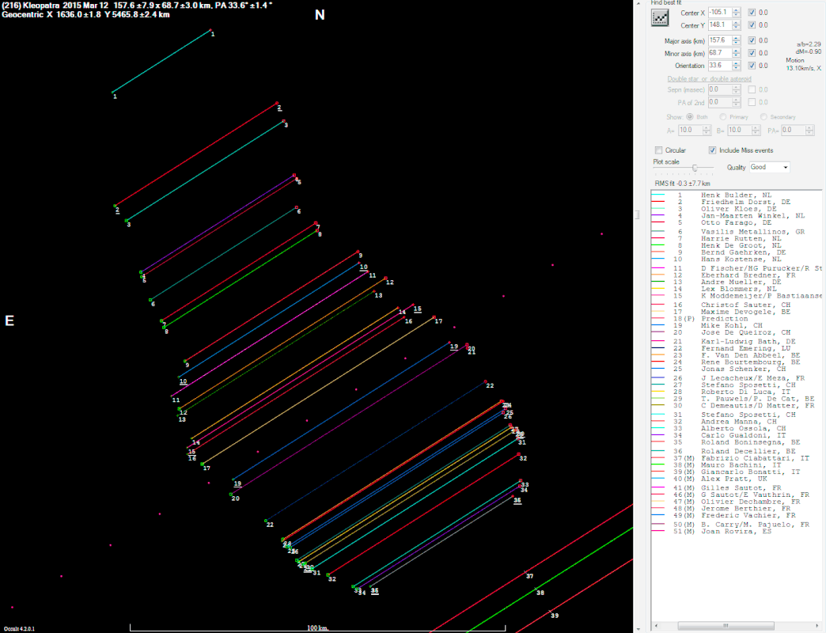Select observer 25 Jonas Schenker, CH
This screenshot has width=826, height=633.
pos(736,369)
